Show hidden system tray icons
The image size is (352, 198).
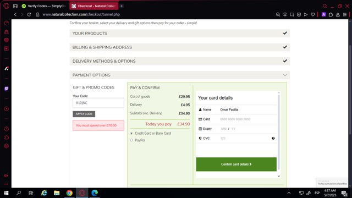(289, 193)
